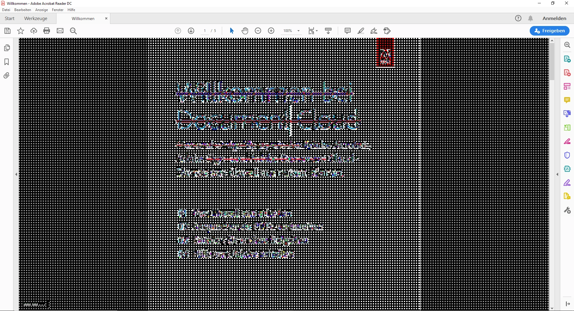Go to next page arrow

(191, 31)
